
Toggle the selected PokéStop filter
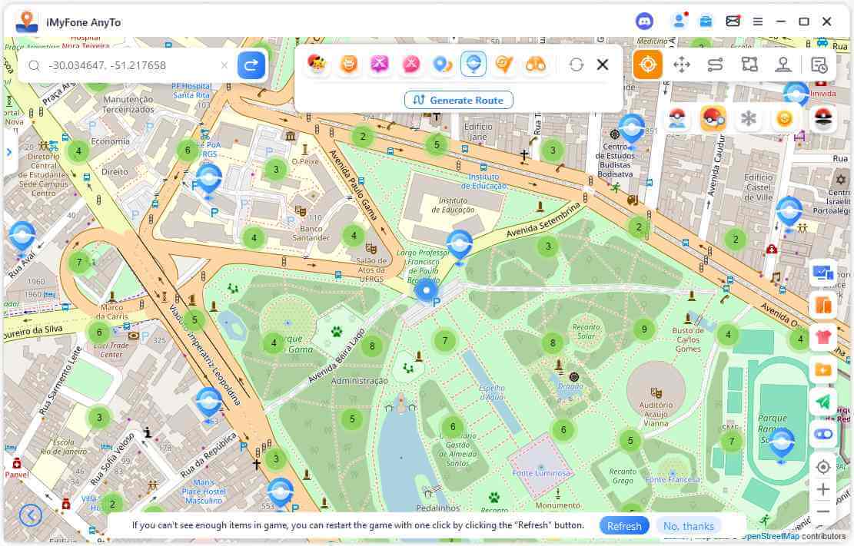point(474,65)
